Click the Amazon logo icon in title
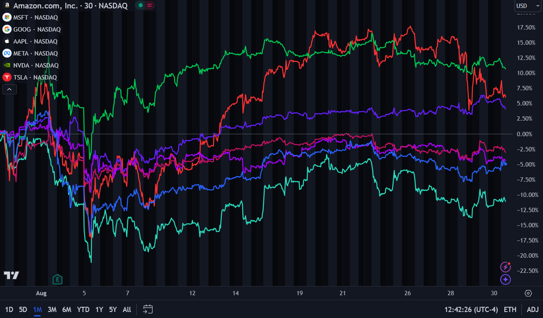The image size is (543, 318). [7, 6]
